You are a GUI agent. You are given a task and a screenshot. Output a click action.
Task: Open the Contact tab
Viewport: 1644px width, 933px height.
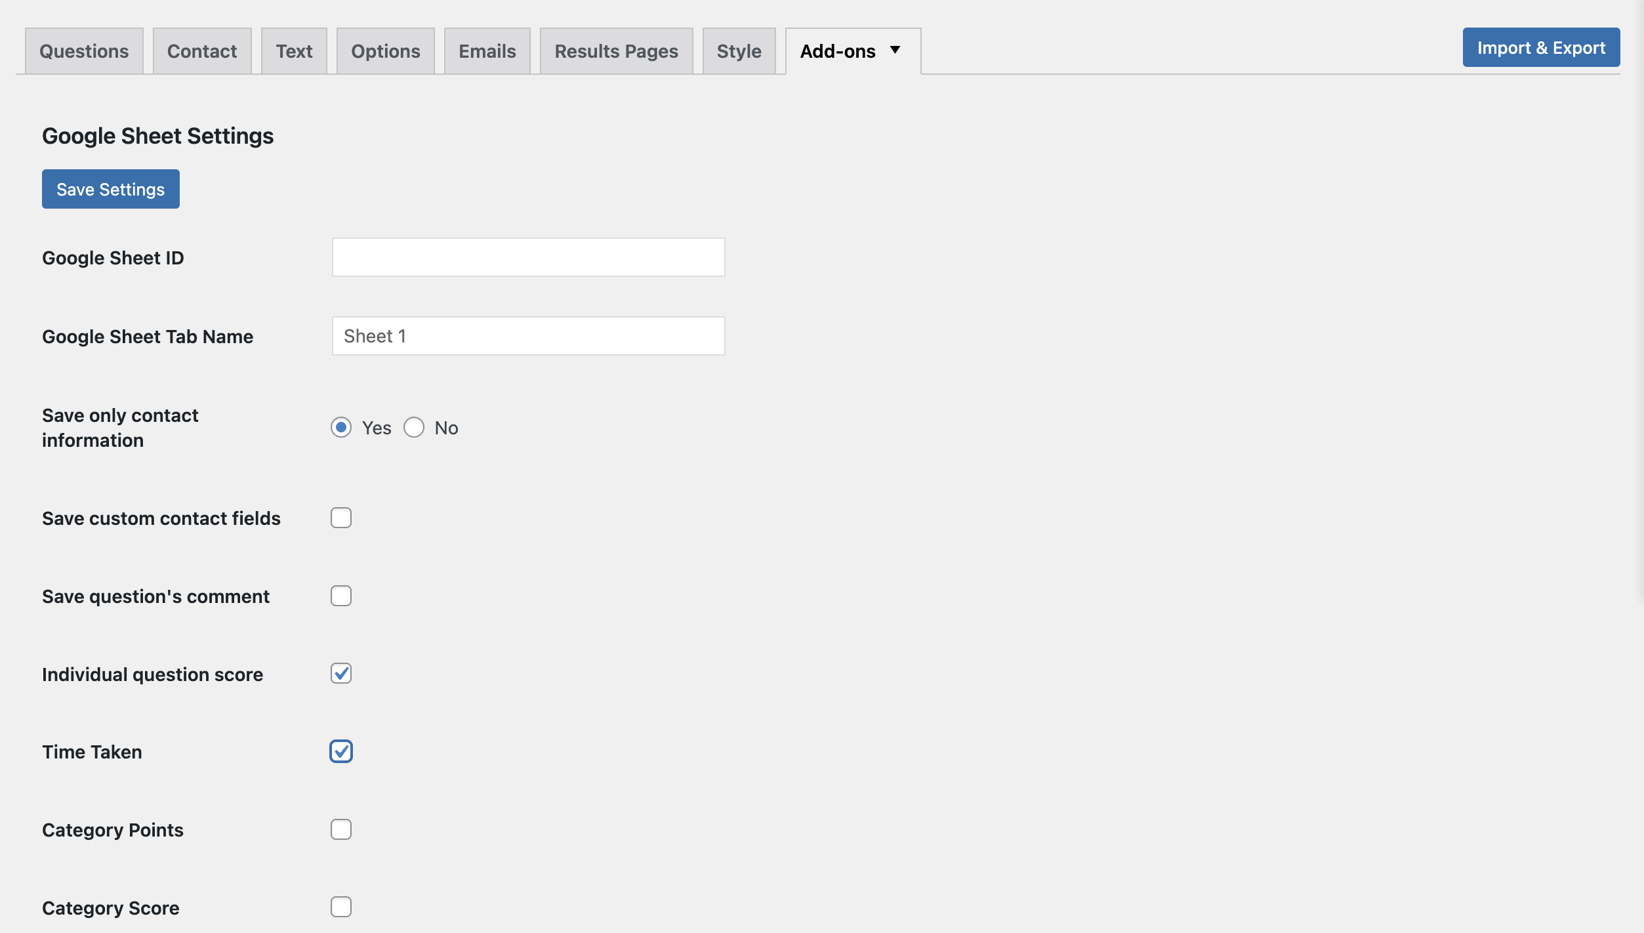[202, 51]
